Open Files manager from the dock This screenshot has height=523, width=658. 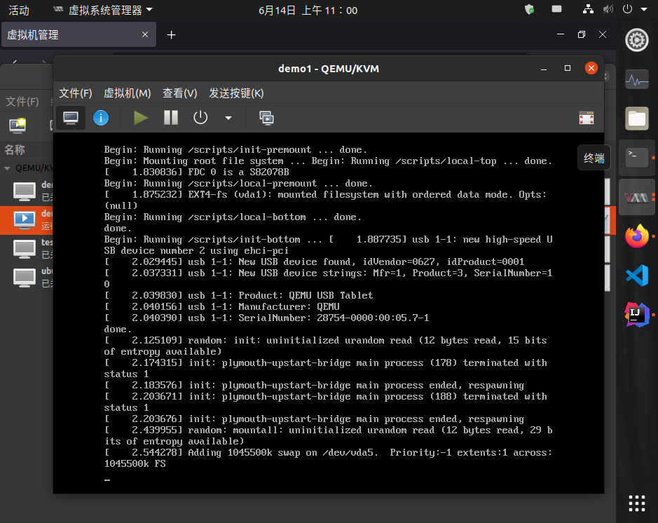[636, 118]
